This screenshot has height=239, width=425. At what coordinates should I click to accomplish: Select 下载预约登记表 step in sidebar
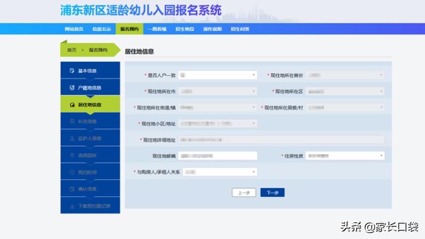point(90,205)
